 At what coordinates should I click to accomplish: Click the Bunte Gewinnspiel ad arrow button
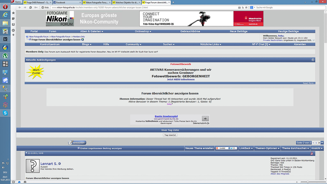coord(205,119)
